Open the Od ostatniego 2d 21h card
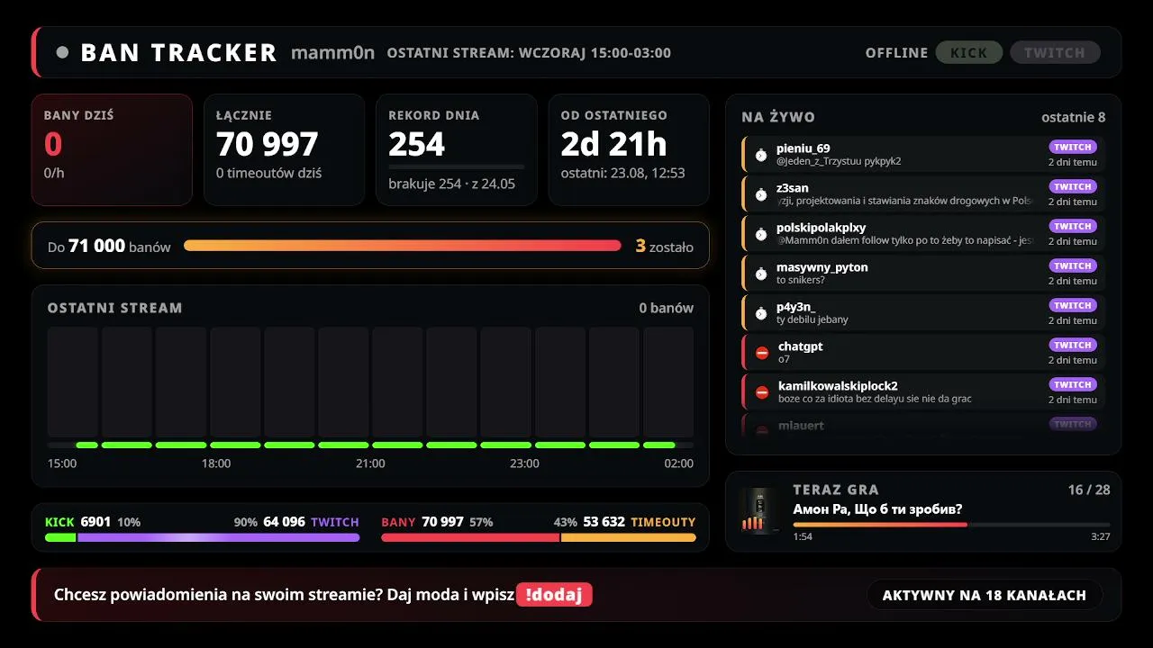Viewport: 1153px width, 648px height. click(629, 150)
